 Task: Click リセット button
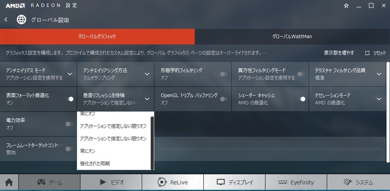(375, 53)
